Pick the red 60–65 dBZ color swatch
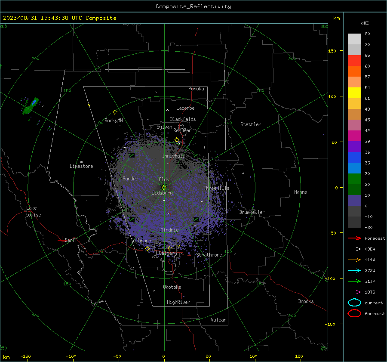 [354, 61]
